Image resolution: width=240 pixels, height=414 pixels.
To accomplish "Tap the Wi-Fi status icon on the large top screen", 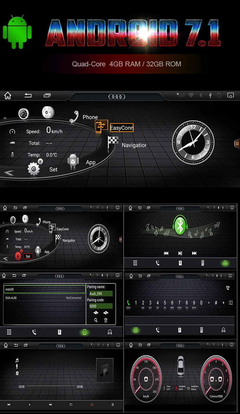I will coord(191,95).
